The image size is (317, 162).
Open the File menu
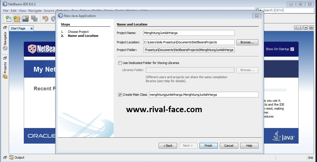point(6,11)
